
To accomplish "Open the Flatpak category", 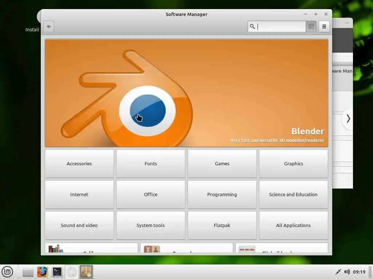I will (222, 225).
